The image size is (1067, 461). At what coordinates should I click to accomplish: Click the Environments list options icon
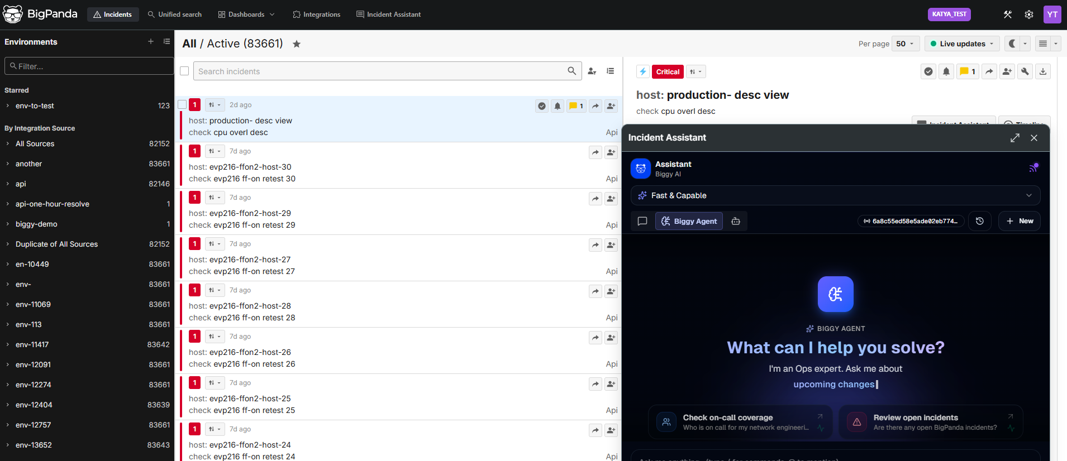click(166, 41)
